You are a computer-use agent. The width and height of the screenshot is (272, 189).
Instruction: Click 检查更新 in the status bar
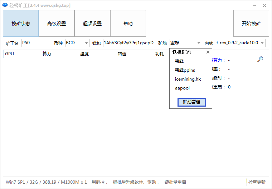tap(257, 182)
